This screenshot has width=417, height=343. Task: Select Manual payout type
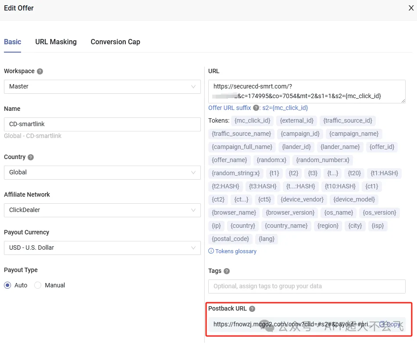click(x=38, y=285)
